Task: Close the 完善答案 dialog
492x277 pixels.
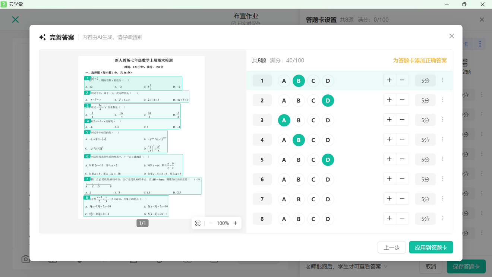Action: [x=451, y=36]
